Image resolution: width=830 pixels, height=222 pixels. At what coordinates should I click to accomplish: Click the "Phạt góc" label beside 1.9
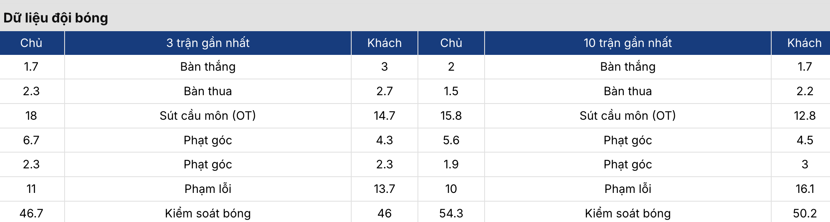click(627, 164)
